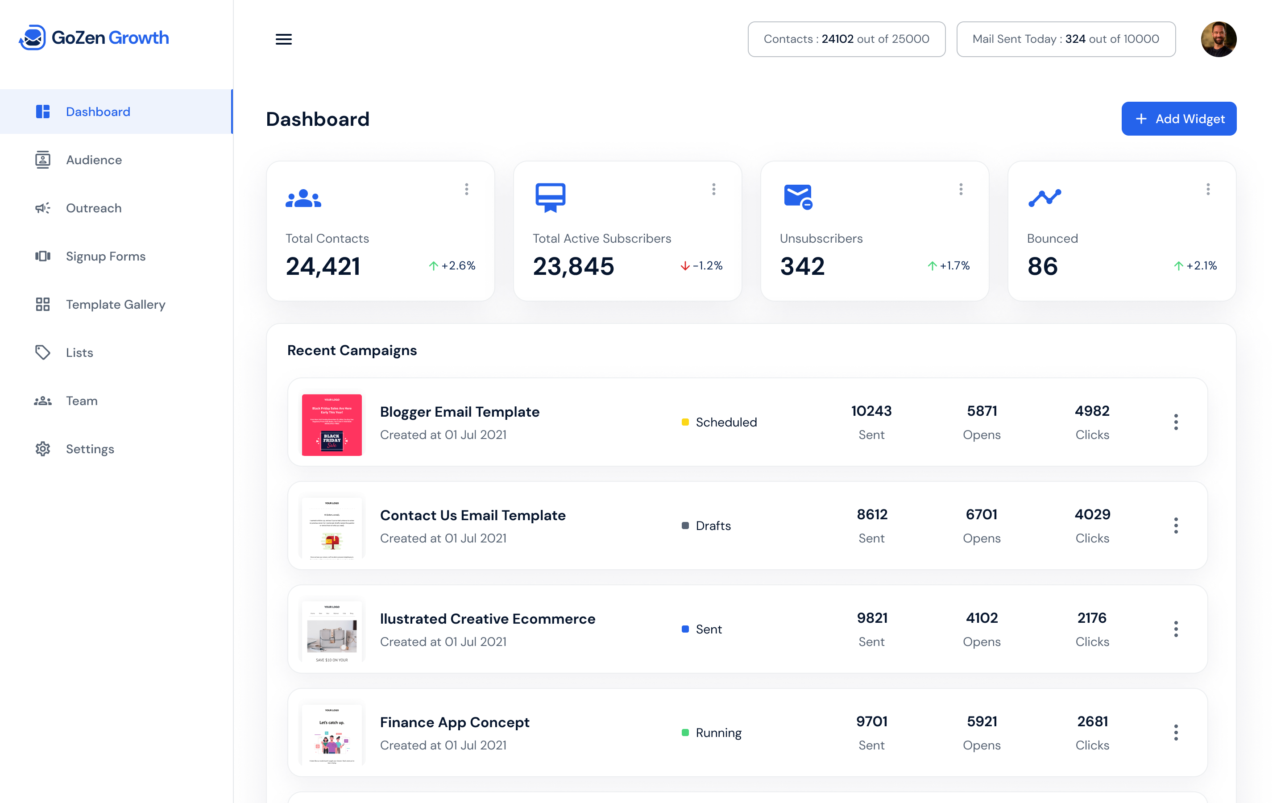1285x803 pixels.
Task: Click the yellow Scheduled status dot
Action: coord(685,422)
